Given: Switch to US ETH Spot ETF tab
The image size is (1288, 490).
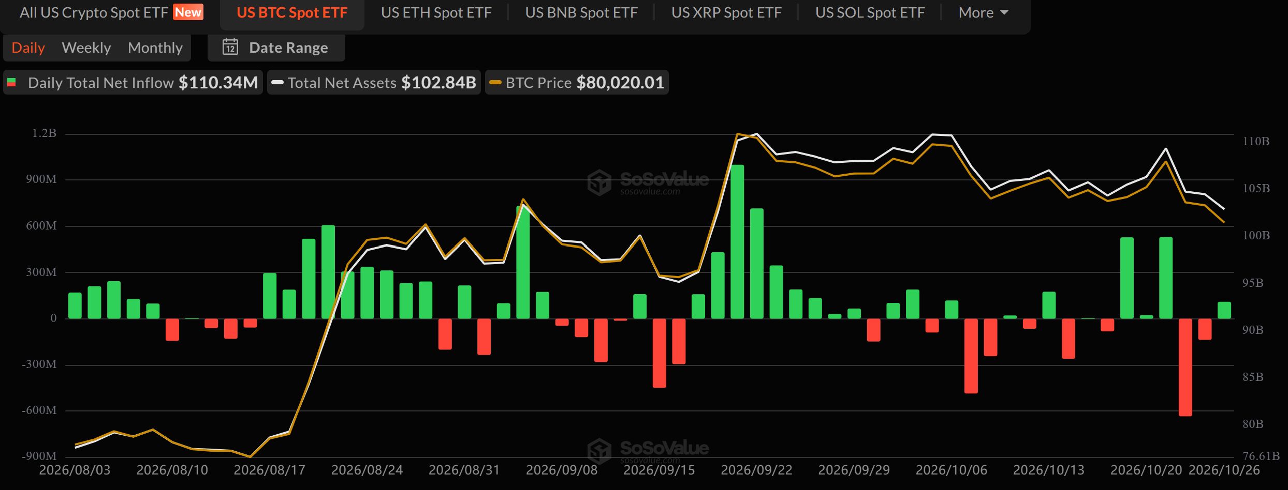Looking at the screenshot, I should 436,12.
